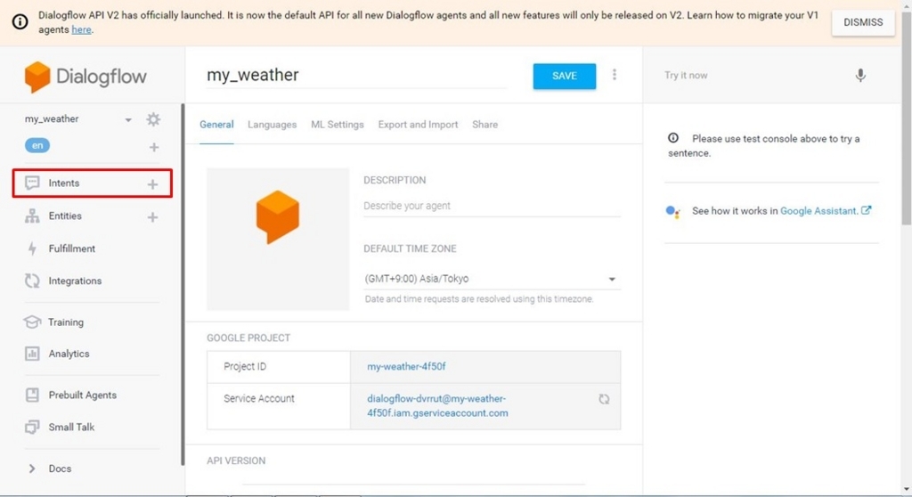Click info icon near test console message
The width and height of the screenshot is (912, 497).
pos(673,138)
